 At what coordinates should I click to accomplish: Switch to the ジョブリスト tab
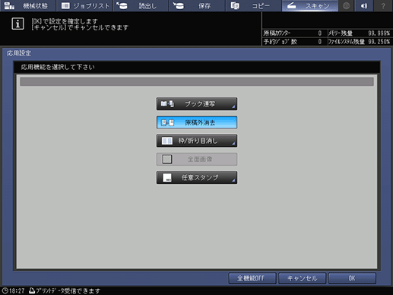(84, 5)
